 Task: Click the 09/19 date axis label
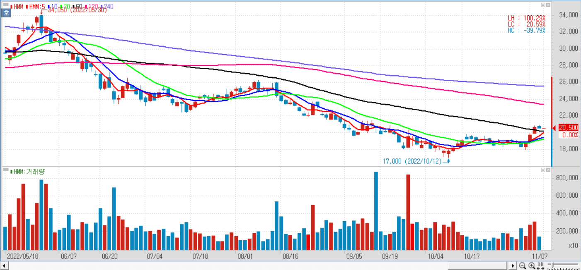click(390, 256)
